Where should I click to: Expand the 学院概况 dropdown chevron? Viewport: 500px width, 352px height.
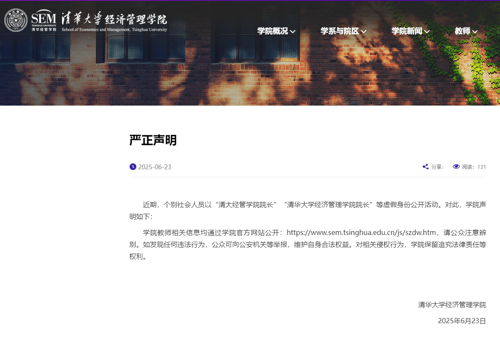coord(293,31)
